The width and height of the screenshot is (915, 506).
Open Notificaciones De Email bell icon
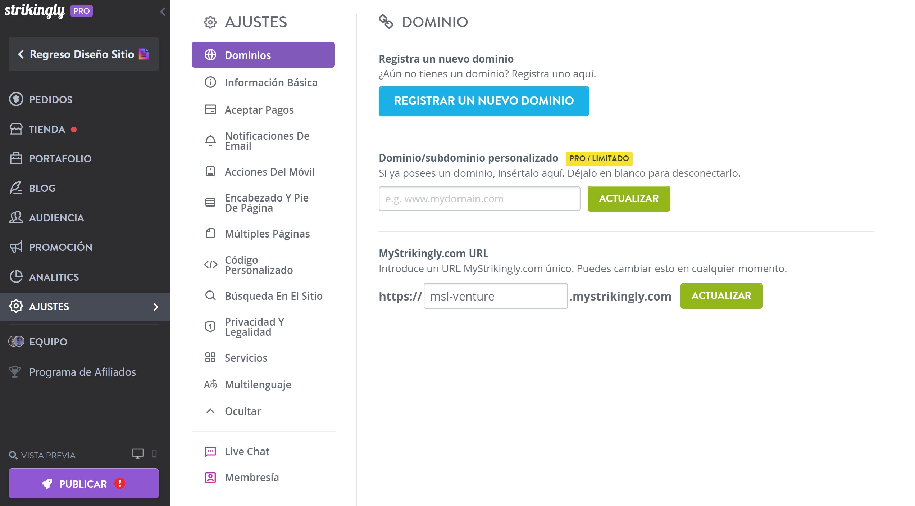(x=210, y=140)
